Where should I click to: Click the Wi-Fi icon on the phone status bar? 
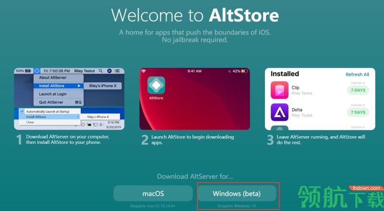point(144,71)
